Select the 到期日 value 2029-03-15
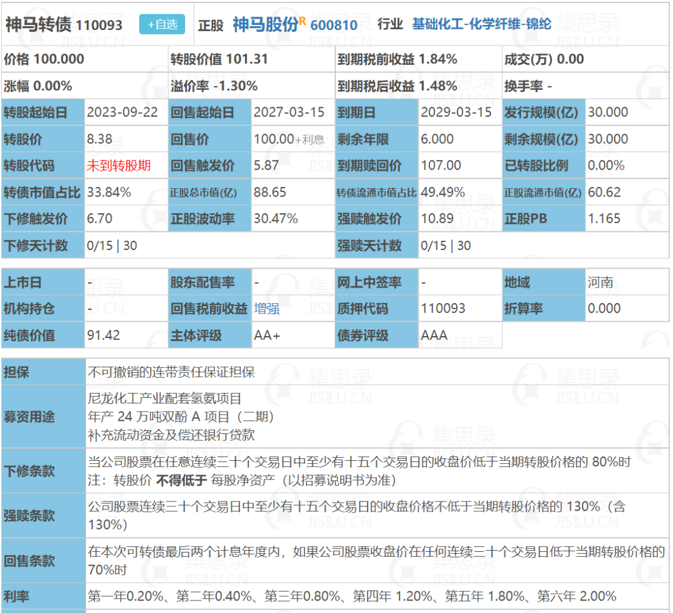Image resolution: width=673 pixels, height=613 pixels. pyautogui.click(x=456, y=112)
